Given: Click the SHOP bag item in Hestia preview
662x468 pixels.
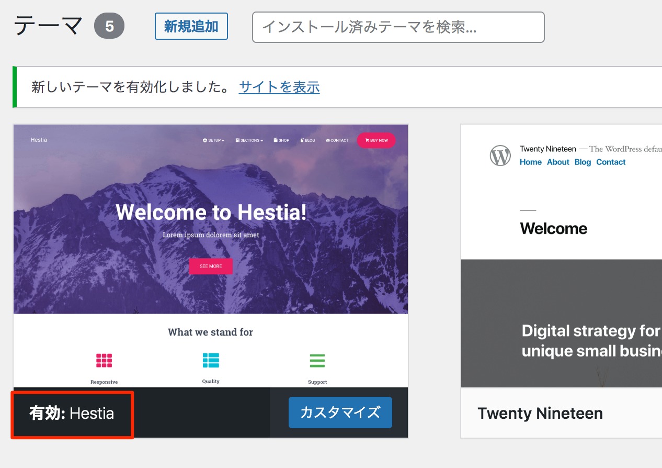Looking at the screenshot, I should [281, 140].
